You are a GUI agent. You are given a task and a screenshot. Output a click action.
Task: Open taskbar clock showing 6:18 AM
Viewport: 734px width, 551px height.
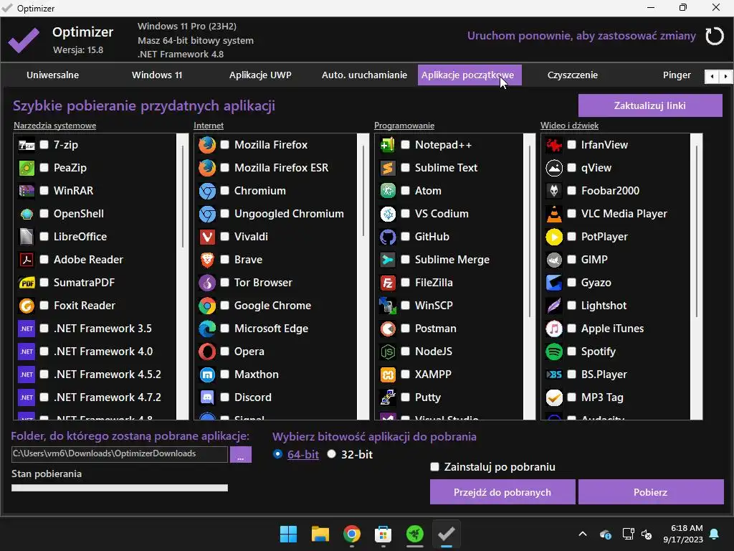click(683, 534)
